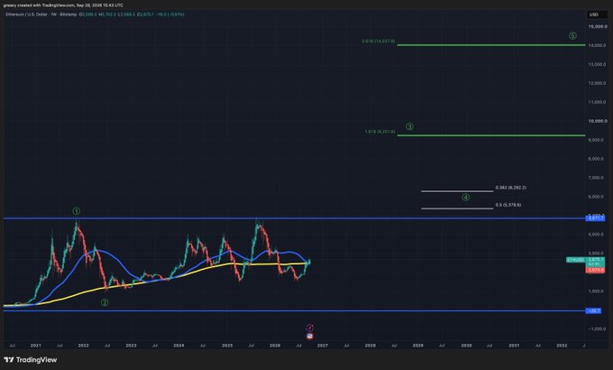
Task: Select the lower blue horizontal line near zero
Action: 294,310
